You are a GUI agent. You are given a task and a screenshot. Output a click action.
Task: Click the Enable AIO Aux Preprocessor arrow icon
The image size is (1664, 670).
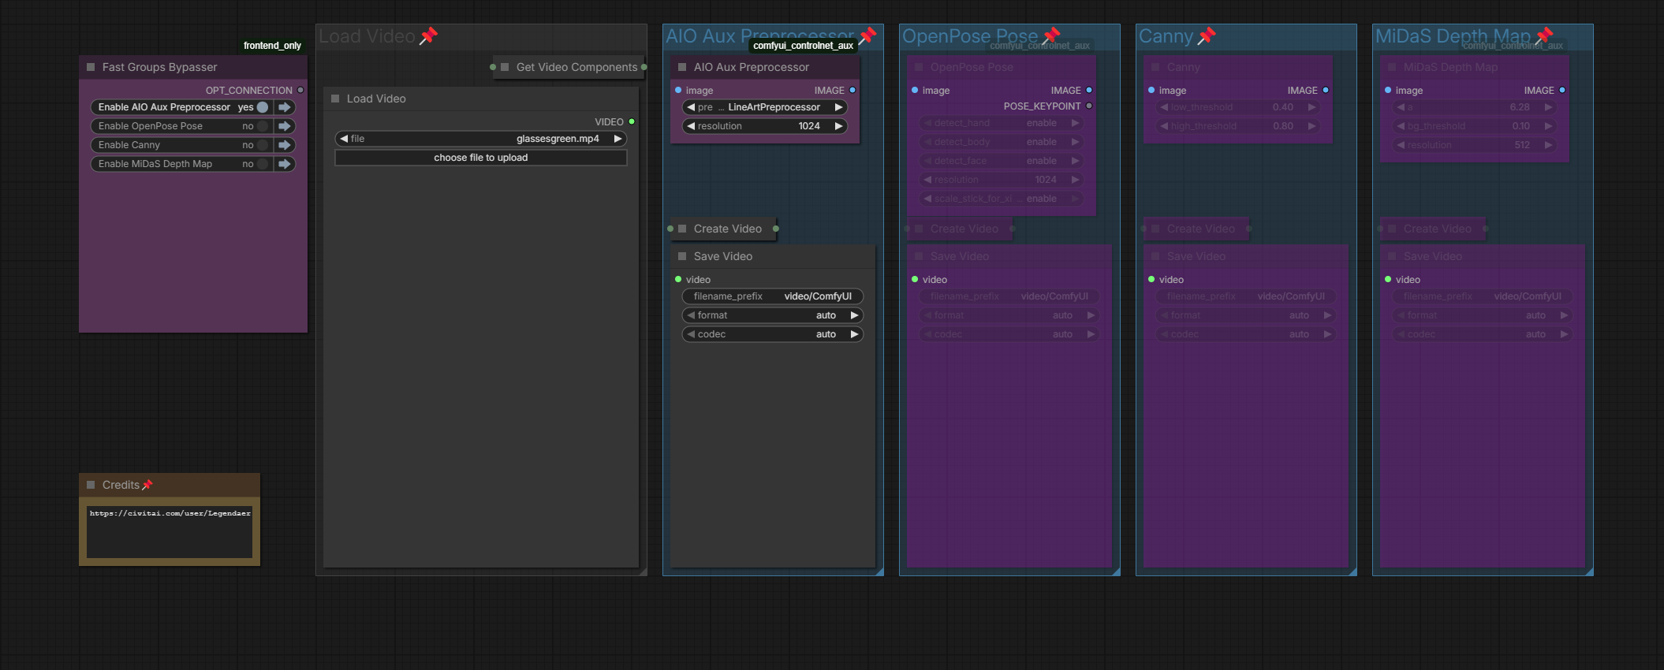coord(285,107)
